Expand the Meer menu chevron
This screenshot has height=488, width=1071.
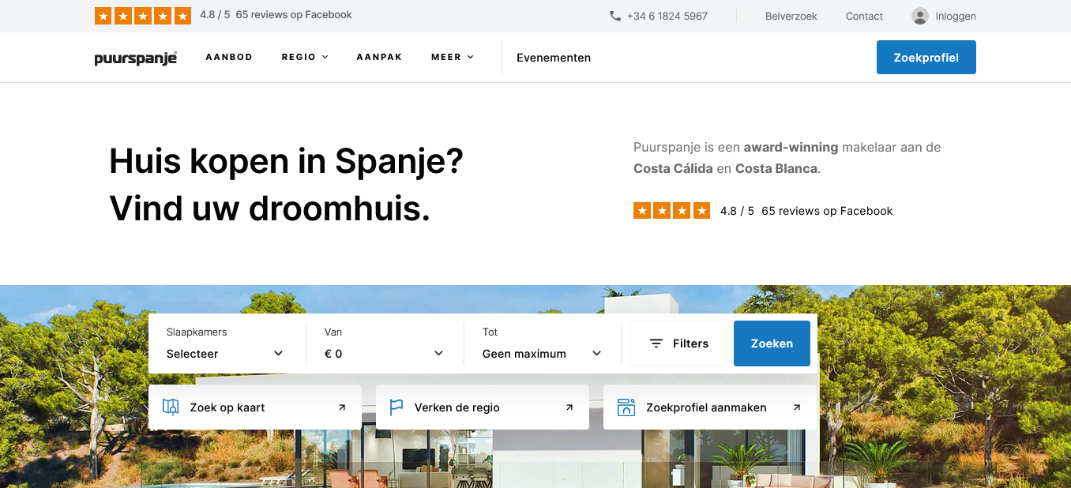(x=471, y=57)
